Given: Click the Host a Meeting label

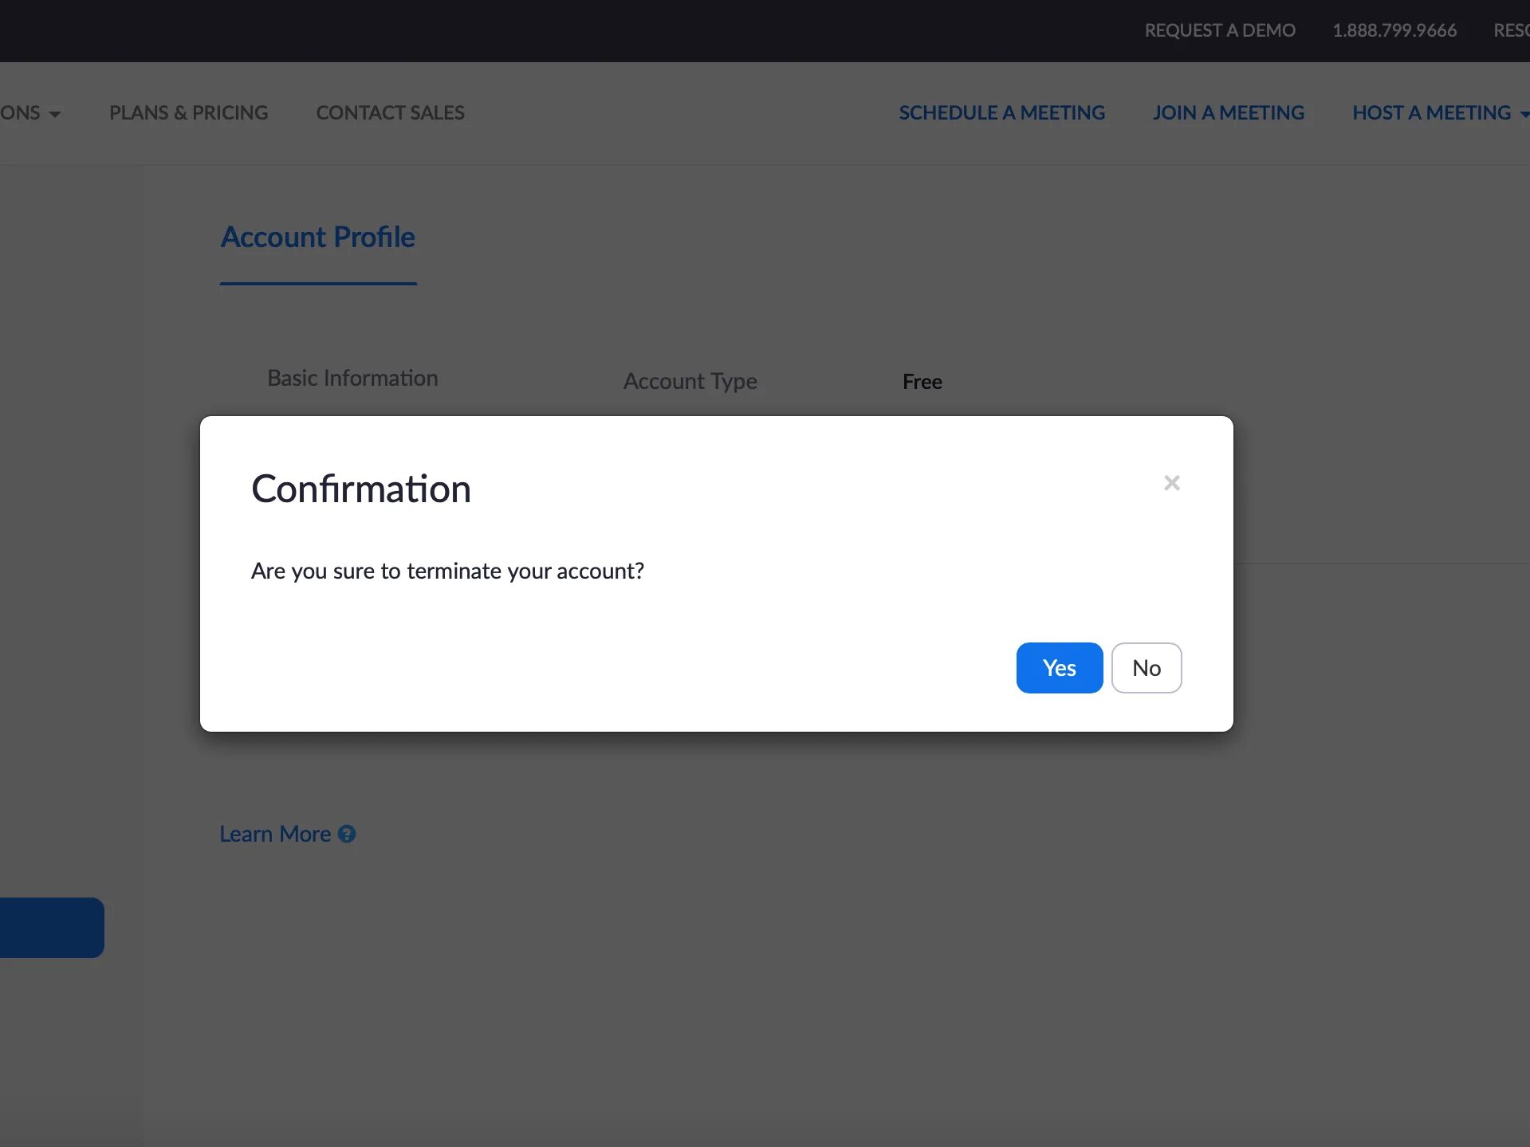Looking at the screenshot, I should pyautogui.click(x=1432, y=112).
